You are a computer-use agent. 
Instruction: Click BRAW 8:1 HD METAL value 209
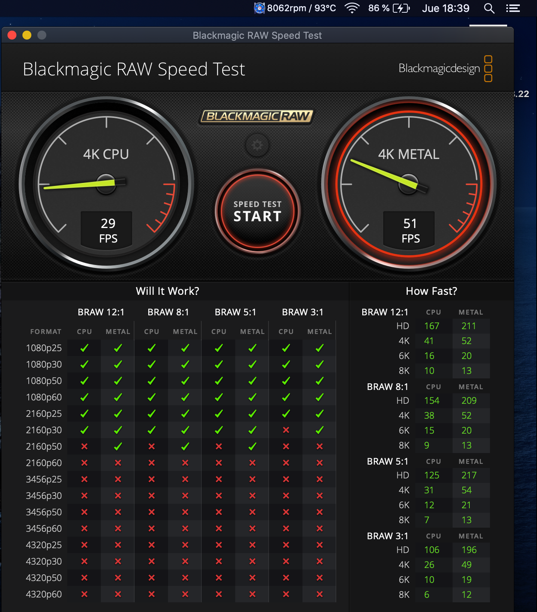[469, 400]
